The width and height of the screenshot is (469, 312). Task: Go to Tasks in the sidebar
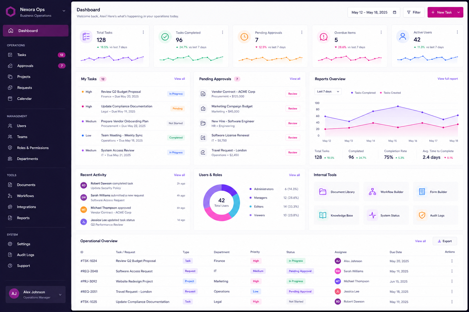click(x=35, y=55)
